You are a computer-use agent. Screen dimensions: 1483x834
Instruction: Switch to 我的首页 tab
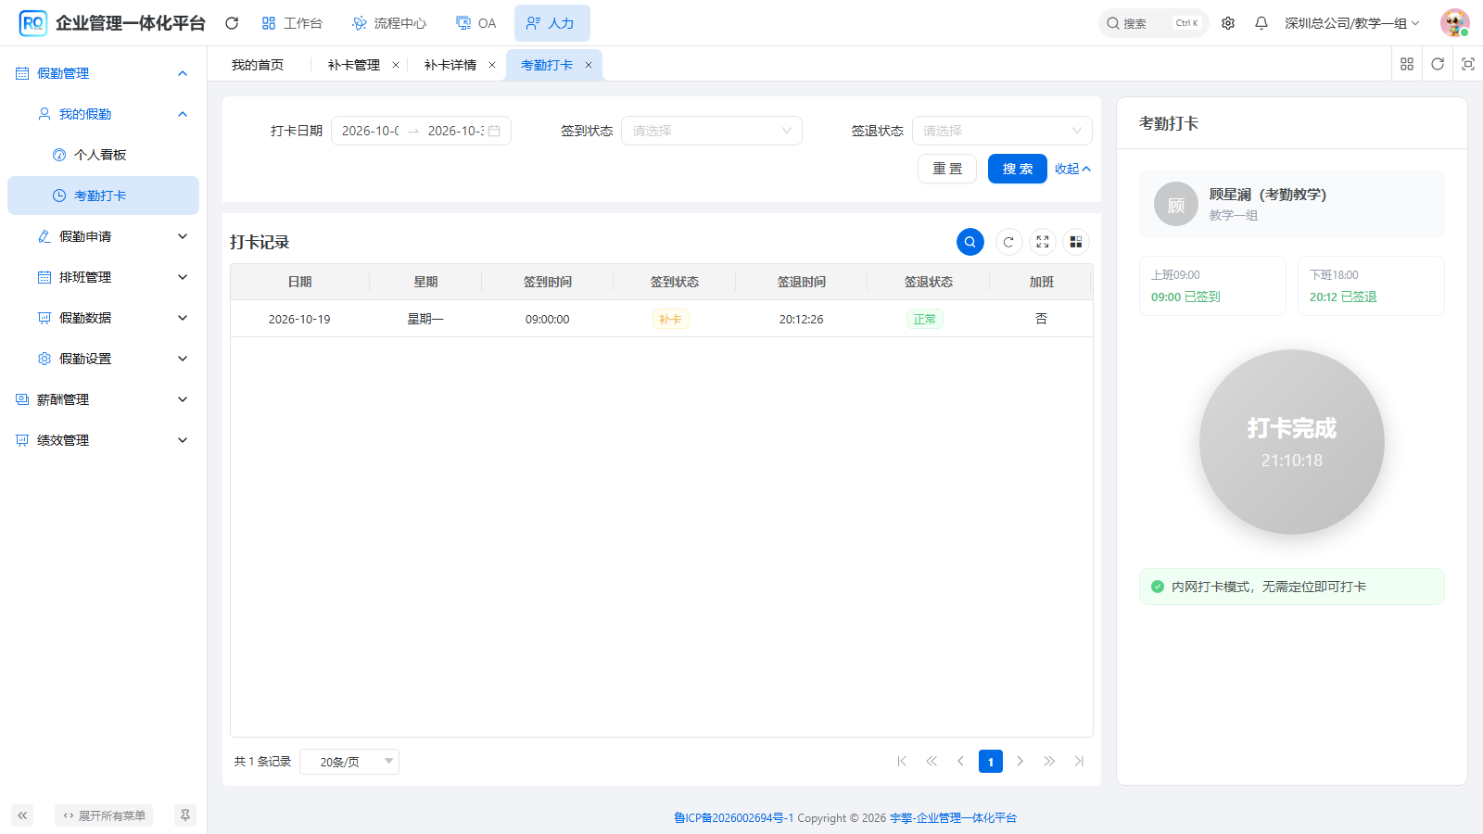(258, 65)
